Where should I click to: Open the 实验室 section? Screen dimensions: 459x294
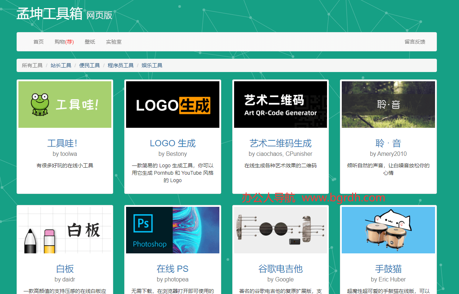(114, 42)
